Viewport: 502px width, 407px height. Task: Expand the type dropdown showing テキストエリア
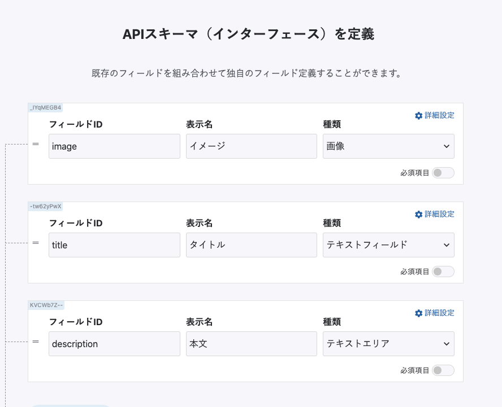(x=388, y=344)
